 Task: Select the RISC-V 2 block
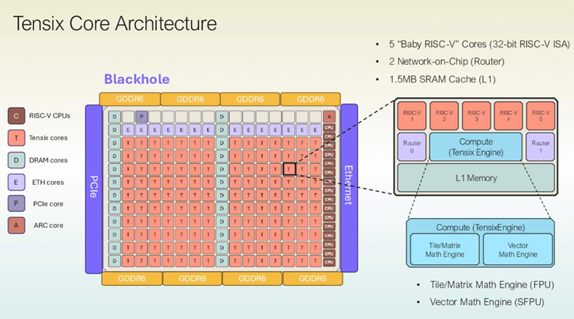pyautogui.click(x=444, y=116)
